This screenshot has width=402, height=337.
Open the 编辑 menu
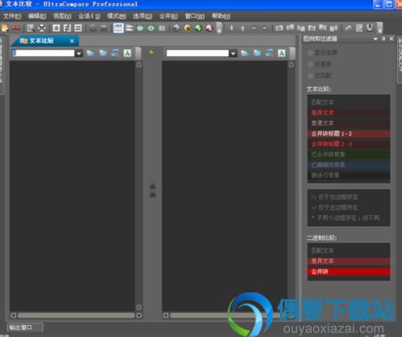37,17
